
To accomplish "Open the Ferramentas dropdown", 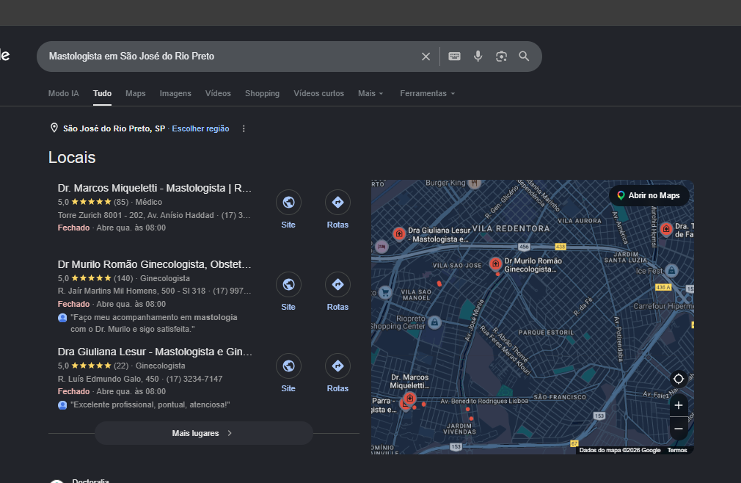I will pyautogui.click(x=427, y=93).
